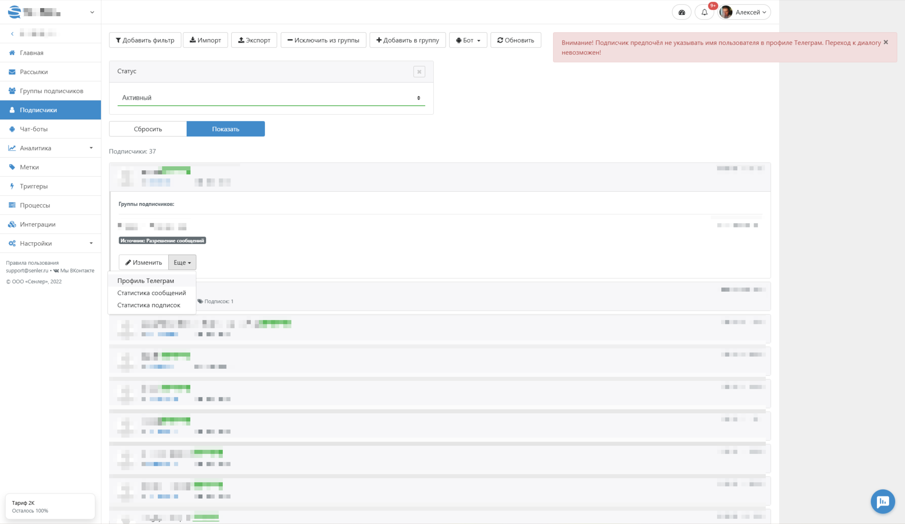Dismiss the red Telegram warning alert
The height and width of the screenshot is (524, 905).
(886, 42)
